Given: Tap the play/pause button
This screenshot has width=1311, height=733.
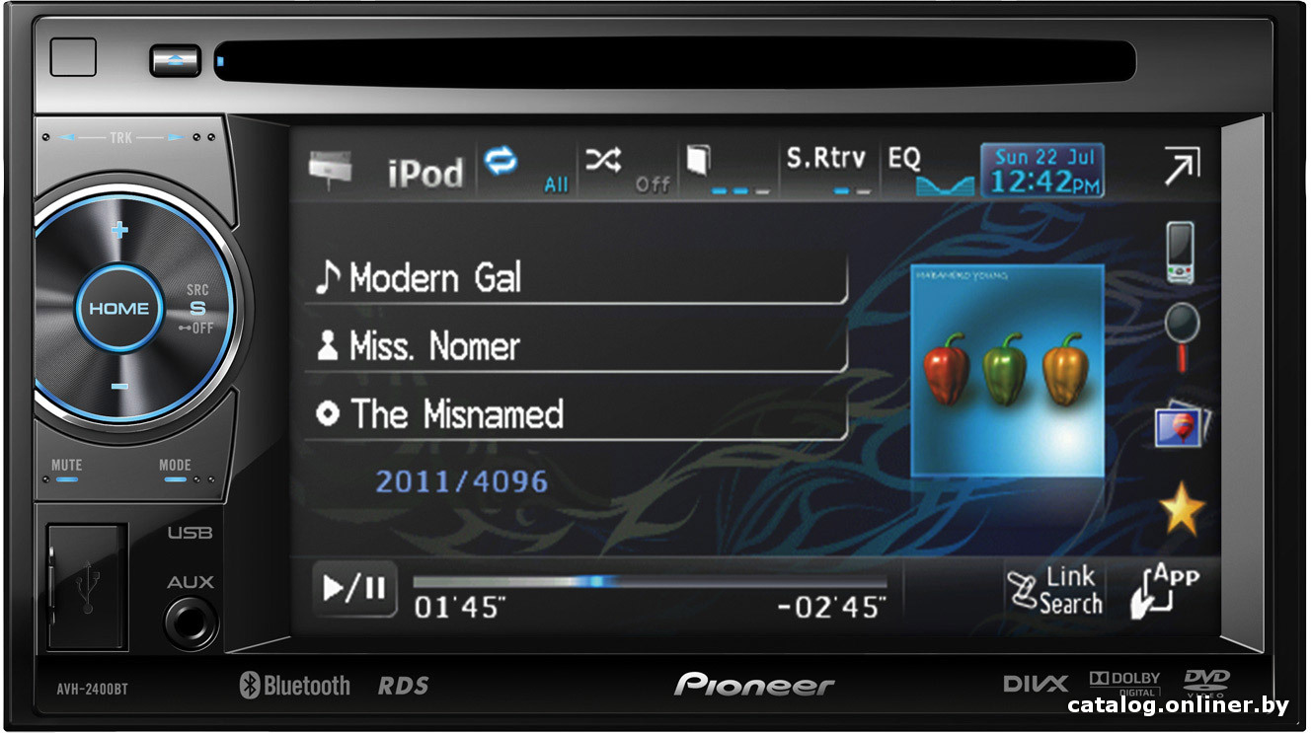Looking at the screenshot, I should (x=354, y=589).
